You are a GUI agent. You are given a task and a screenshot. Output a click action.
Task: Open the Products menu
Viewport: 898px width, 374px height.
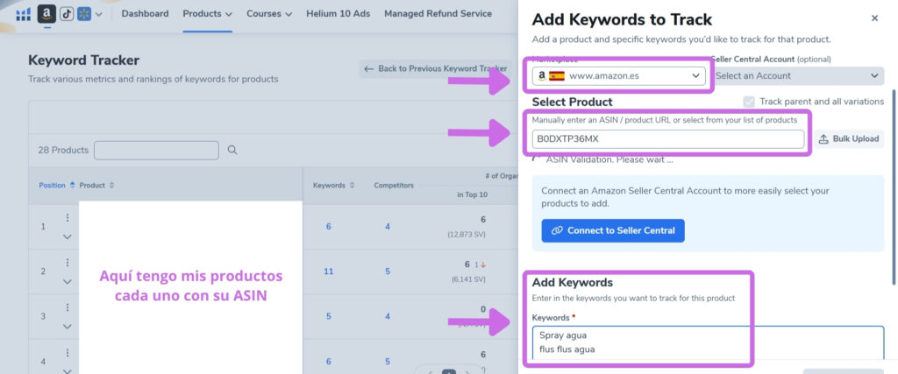point(207,13)
